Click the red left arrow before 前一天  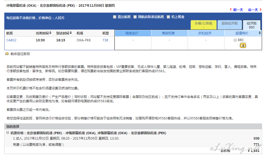[x=231, y=10]
